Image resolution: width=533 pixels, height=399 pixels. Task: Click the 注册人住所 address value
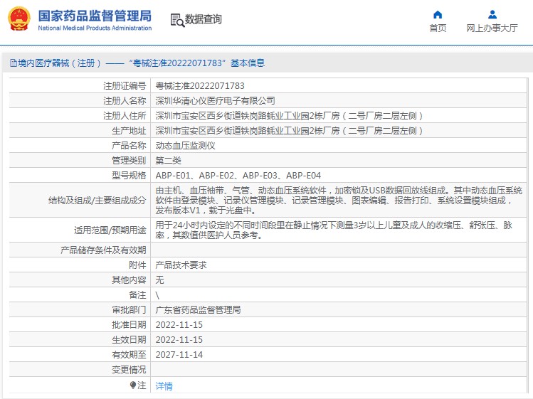(290, 116)
